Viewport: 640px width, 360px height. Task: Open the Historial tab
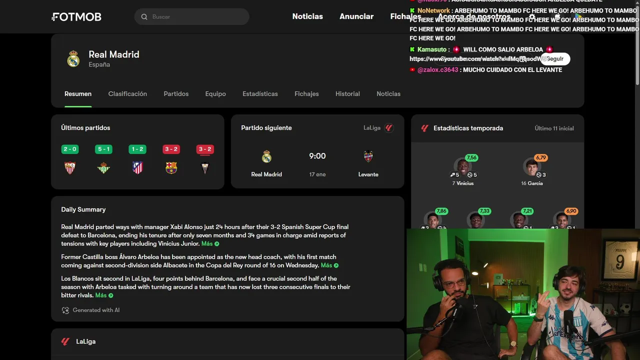click(347, 94)
